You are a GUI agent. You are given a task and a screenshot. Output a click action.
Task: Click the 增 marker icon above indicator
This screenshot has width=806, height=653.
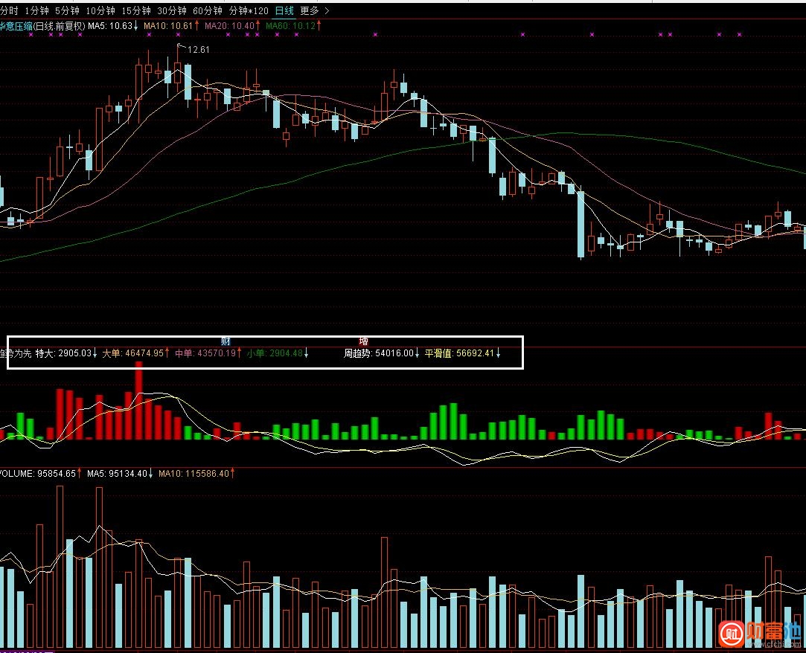point(363,341)
